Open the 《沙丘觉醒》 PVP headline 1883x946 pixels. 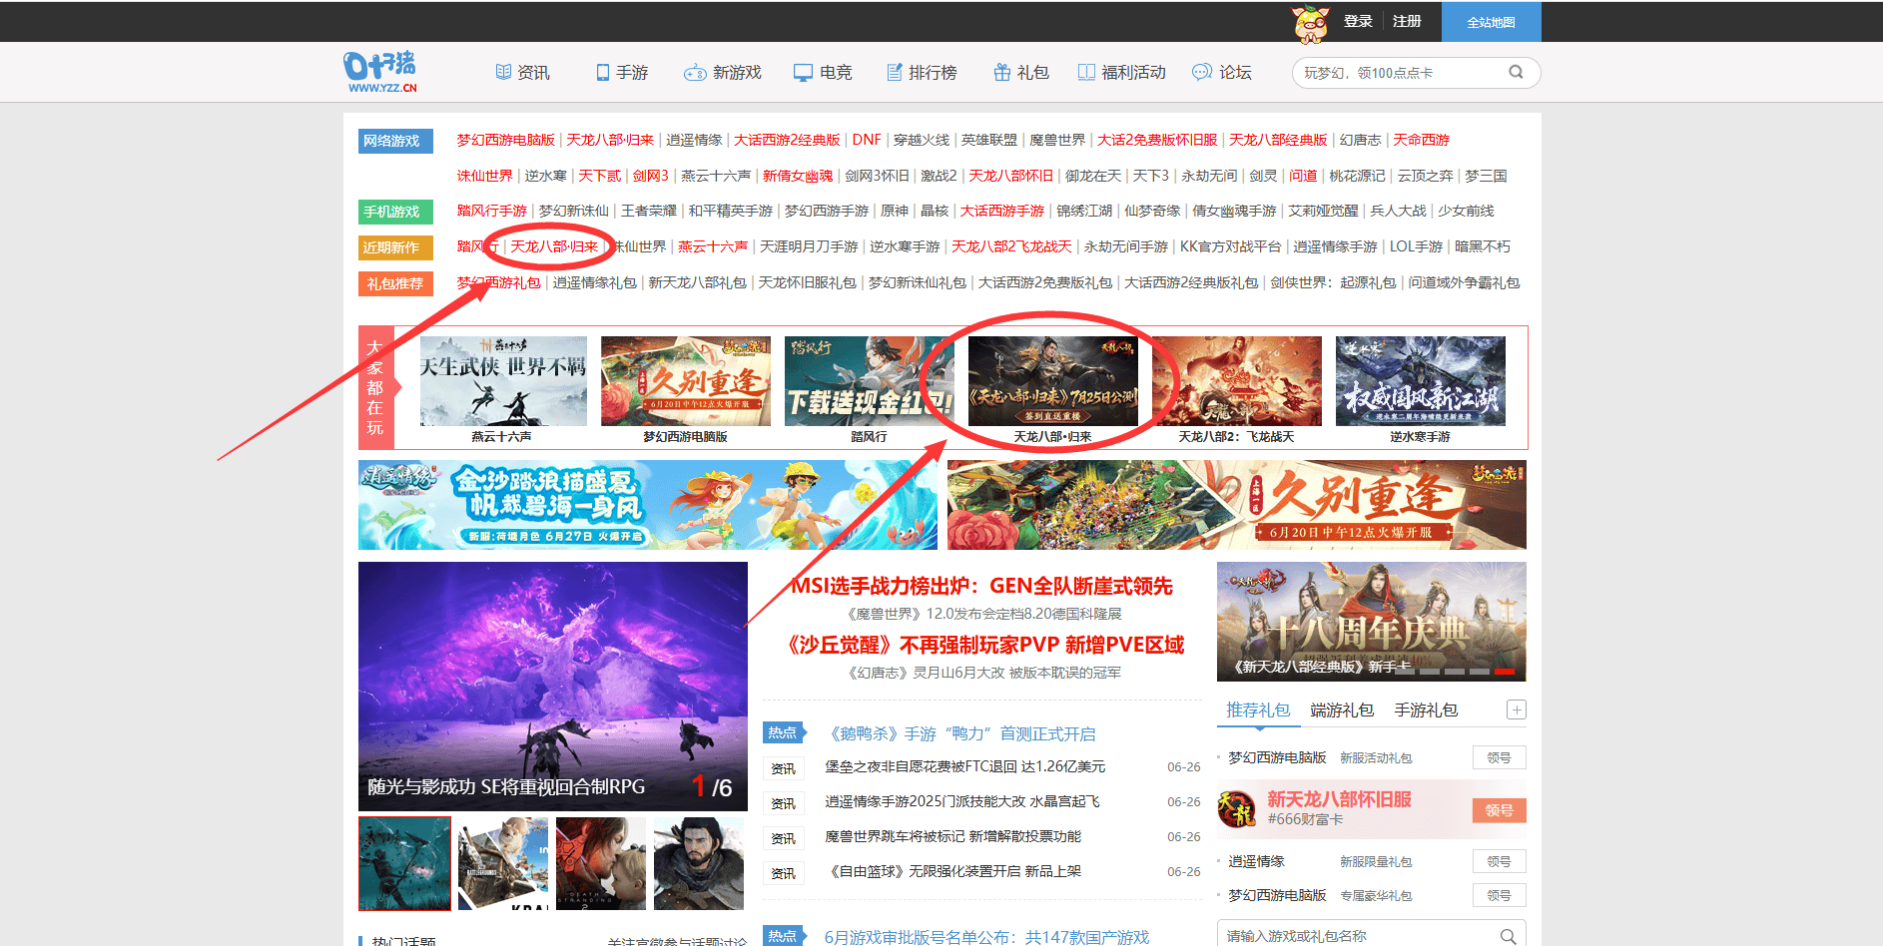(984, 645)
